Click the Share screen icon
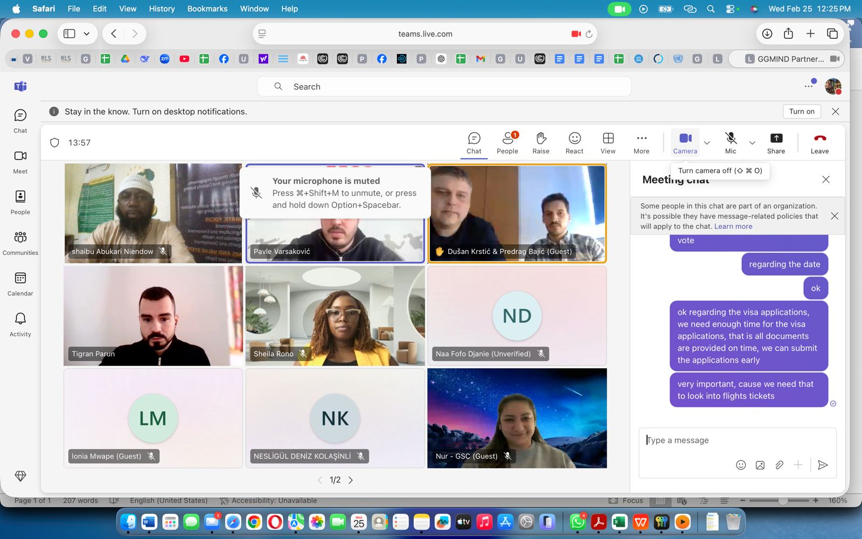This screenshot has height=539, width=862. click(776, 143)
